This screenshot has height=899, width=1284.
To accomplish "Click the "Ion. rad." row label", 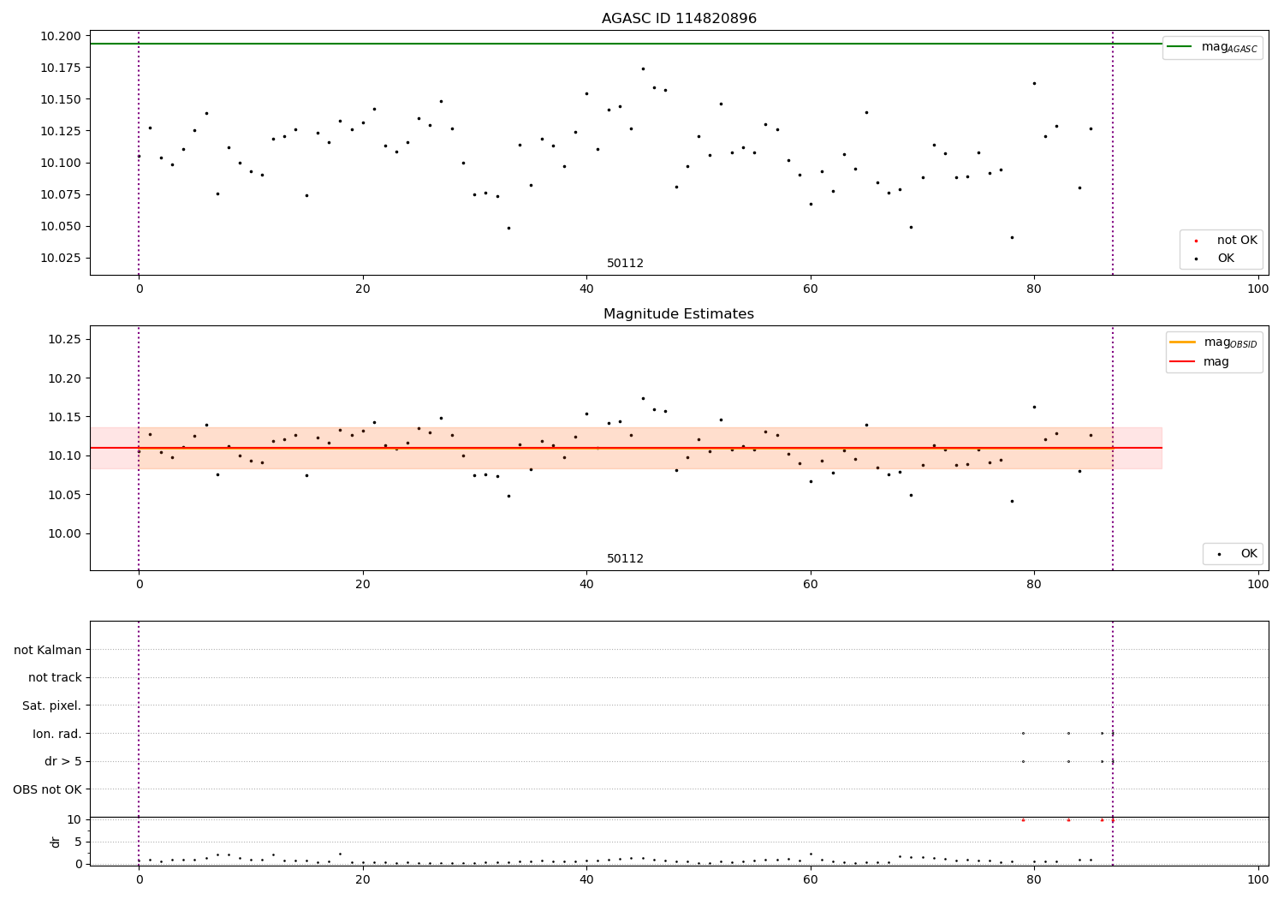I will pyautogui.click(x=57, y=734).
